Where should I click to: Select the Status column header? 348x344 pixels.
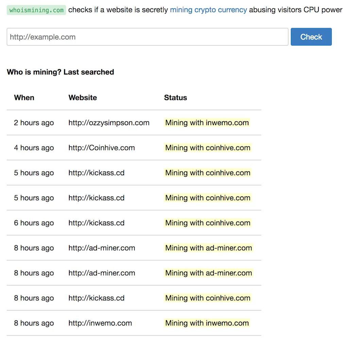point(175,98)
